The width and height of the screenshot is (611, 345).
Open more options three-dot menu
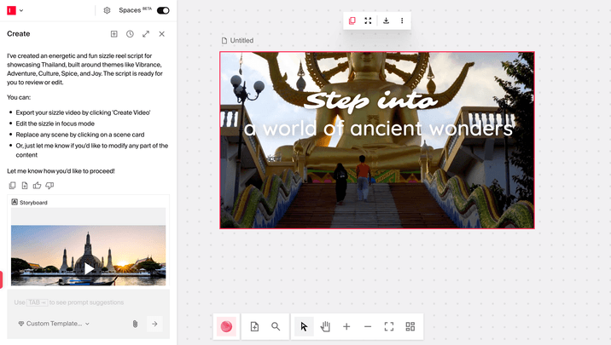pos(402,20)
